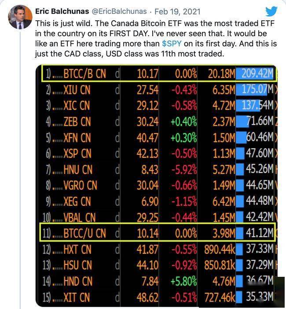
Task: Open Eric Balchunas profile avatar
Action: [x=20, y=17]
